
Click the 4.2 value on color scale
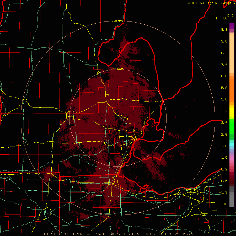224,111
